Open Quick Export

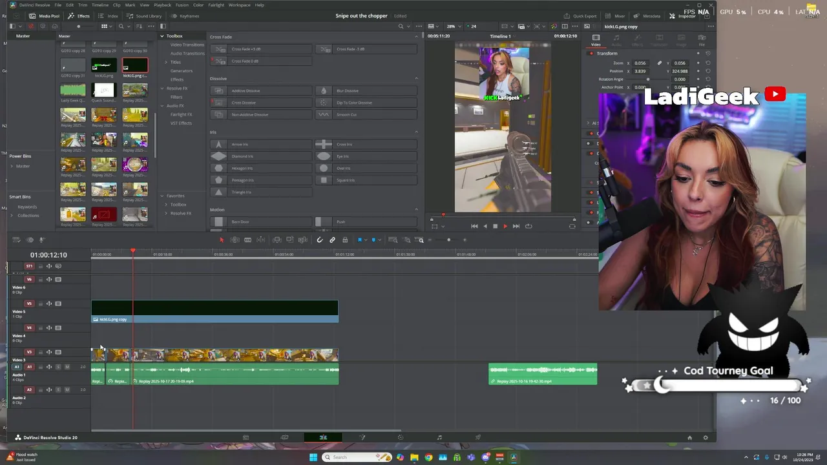point(580,16)
